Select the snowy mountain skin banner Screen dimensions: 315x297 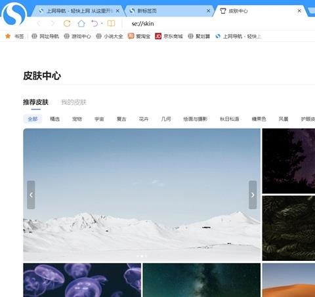tap(142, 195)
